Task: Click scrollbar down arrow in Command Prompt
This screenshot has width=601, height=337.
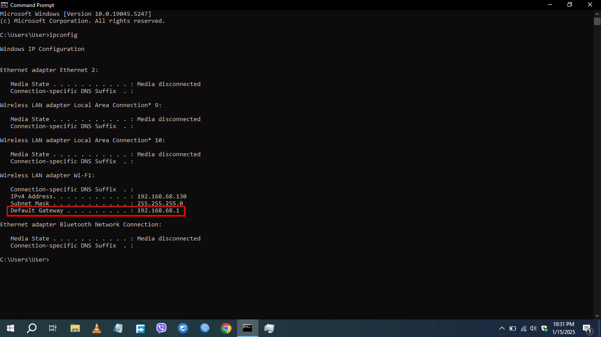Action: 597,315
